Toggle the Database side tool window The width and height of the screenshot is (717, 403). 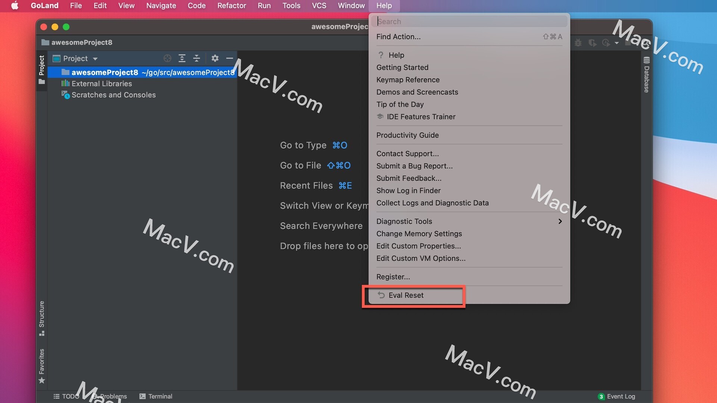tap(646, 75)
